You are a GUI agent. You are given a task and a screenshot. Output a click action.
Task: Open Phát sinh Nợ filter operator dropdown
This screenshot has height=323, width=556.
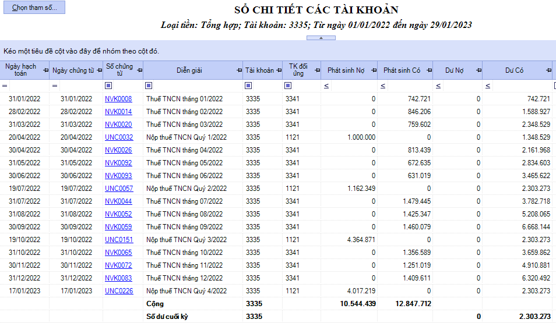(326, 86)
